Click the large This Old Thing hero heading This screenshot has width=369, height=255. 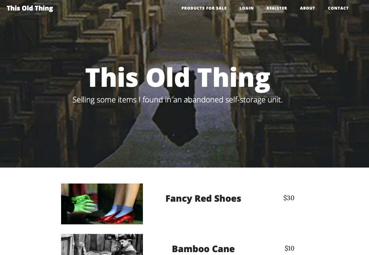(x=178, y=78)
